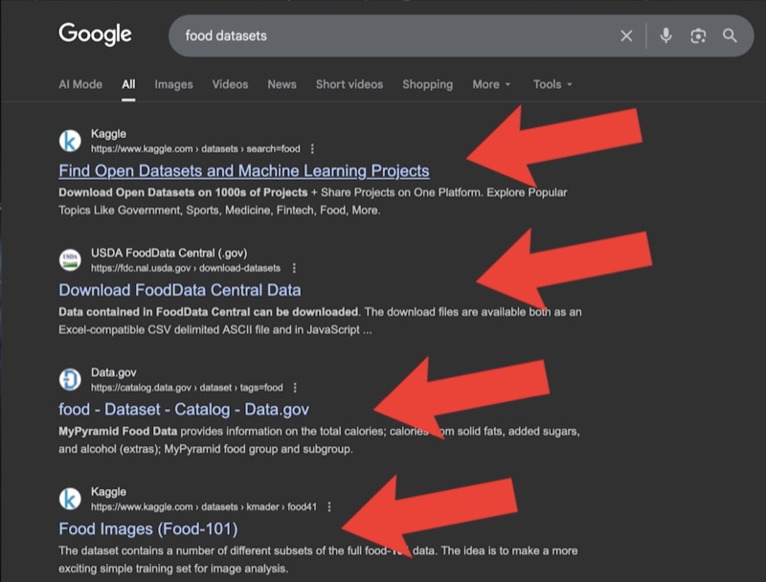Click the magnifying glass search icon
The width and height of the screenshot is (766, 582).
point(730,35)
